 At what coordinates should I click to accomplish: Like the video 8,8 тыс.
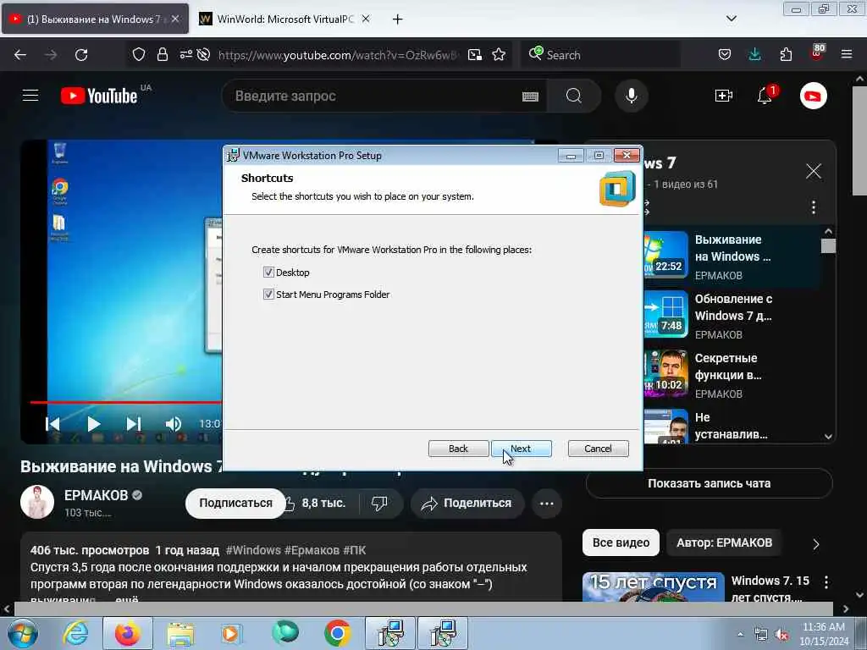(317, 503)
